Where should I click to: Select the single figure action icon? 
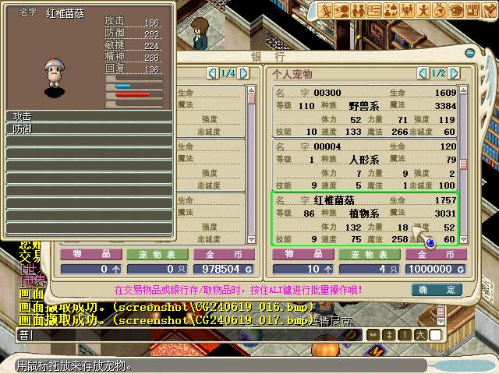(423, 10)
